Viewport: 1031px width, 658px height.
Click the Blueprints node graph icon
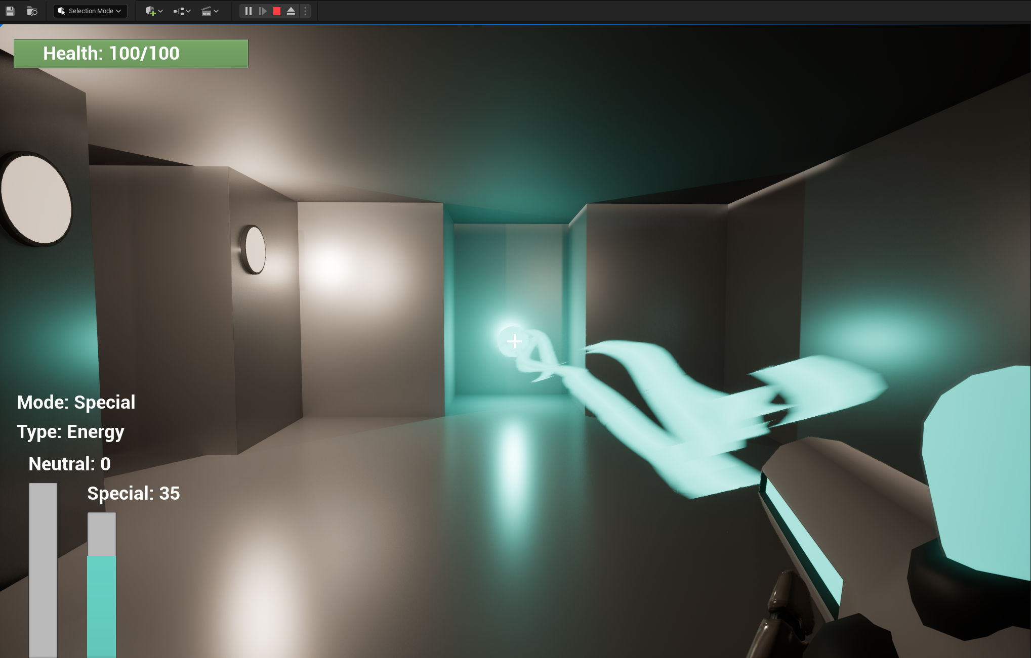point(179,11)
